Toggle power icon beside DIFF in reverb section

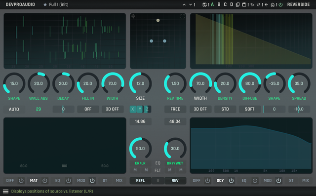[207, 181]
